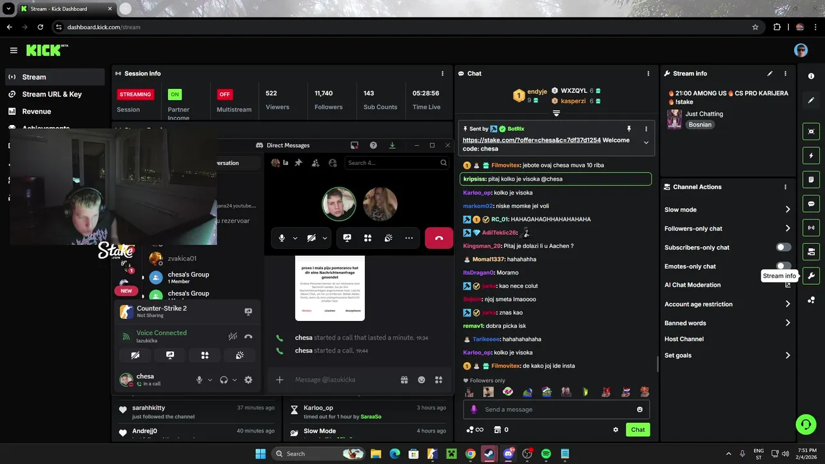825x464 pixels.
Task: Click Host Channel action
Action: coord(684,339)
